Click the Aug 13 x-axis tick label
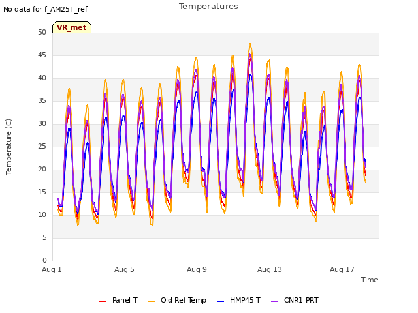Screen dimensions: 418x313 pos(270,269)
